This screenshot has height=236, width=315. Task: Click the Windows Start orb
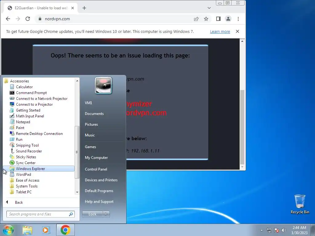pos(8,230)
